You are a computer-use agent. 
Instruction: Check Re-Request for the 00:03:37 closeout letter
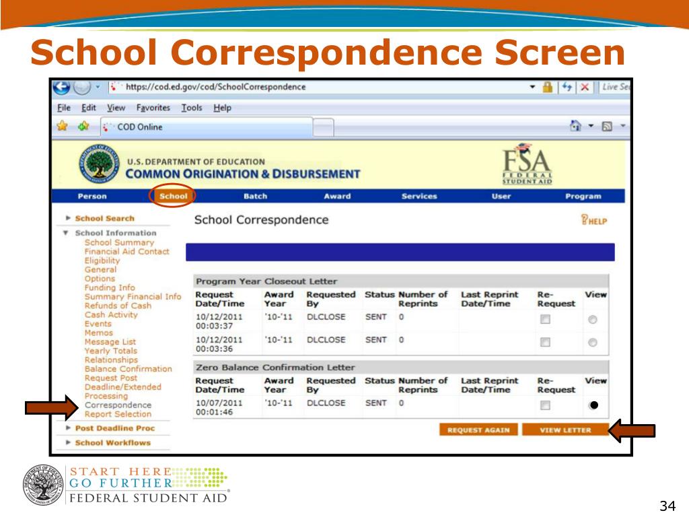545,320
